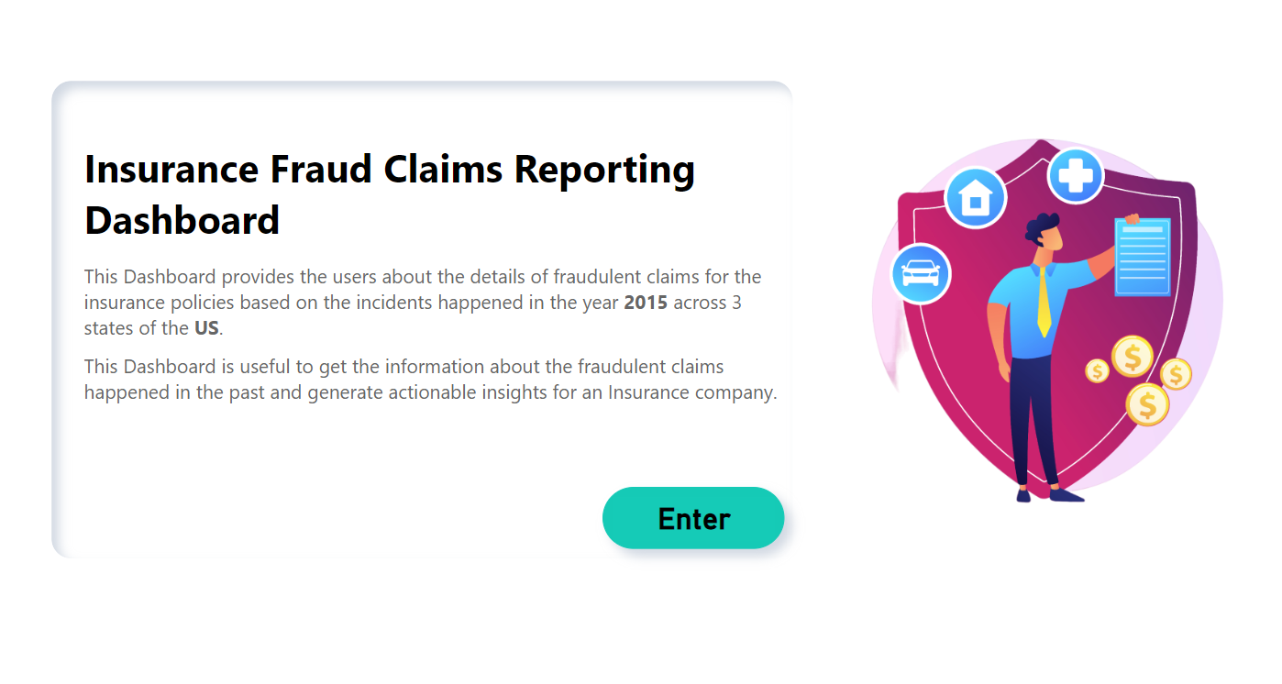Click the bold 2015 year text

pyautogui.click(x=646, y=303)
